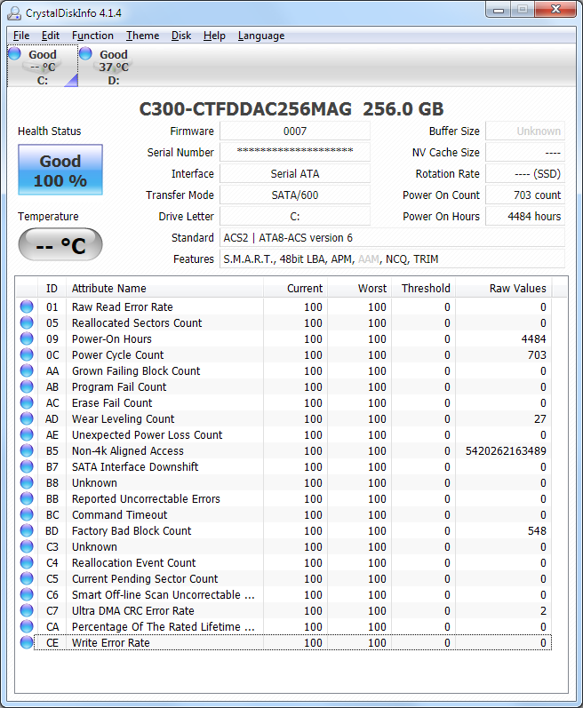Click the Power On Count field 703 count
583x708 pixels.
(x=525, y=195)
